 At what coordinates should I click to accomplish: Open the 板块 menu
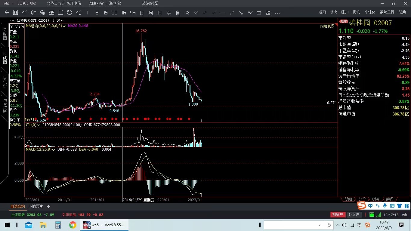[333, 12]
